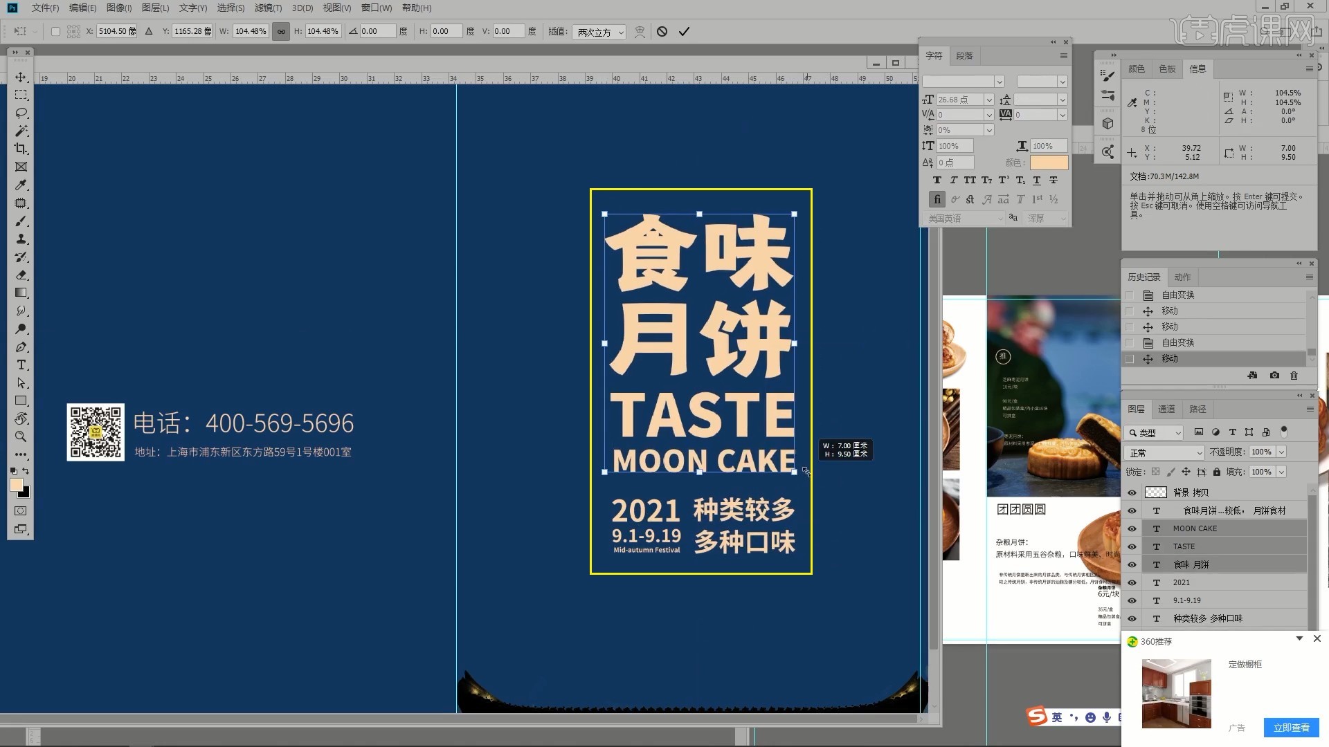
Task: Open the 滤镜 menu
Action: click(x=267, y=8)
